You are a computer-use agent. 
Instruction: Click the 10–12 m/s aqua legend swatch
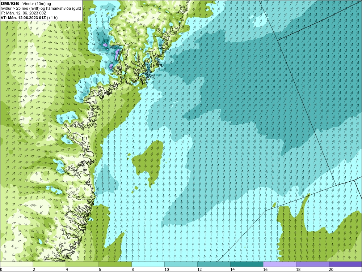point(181,264)
